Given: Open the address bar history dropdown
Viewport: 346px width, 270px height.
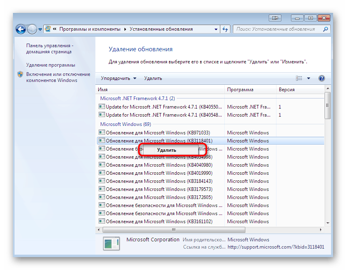Looking at the screenshot, I should (216, 29).
